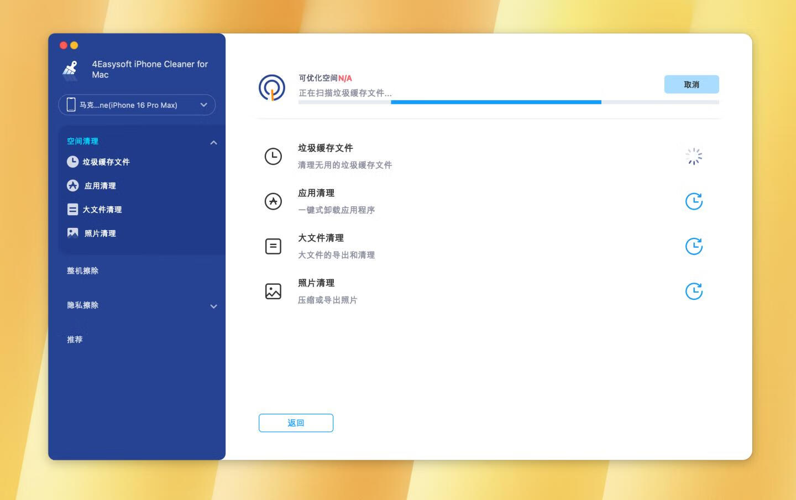Collapse the 空间清理 section chevron
The height and width of the screenshot is (500, 796).
click(213, 143)
